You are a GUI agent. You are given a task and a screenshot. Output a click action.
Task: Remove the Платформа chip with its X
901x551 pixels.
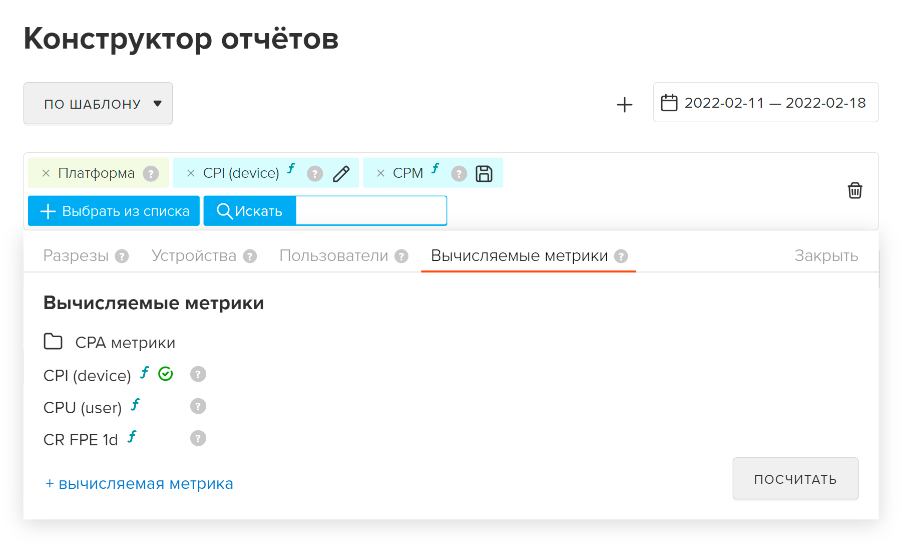(46, 173)
